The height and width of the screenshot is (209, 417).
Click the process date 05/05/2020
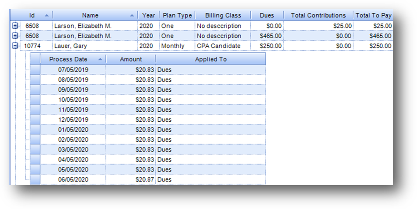click(73, 169)
